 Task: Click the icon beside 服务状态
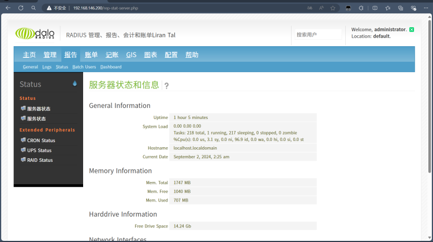[x=23, y=118]
